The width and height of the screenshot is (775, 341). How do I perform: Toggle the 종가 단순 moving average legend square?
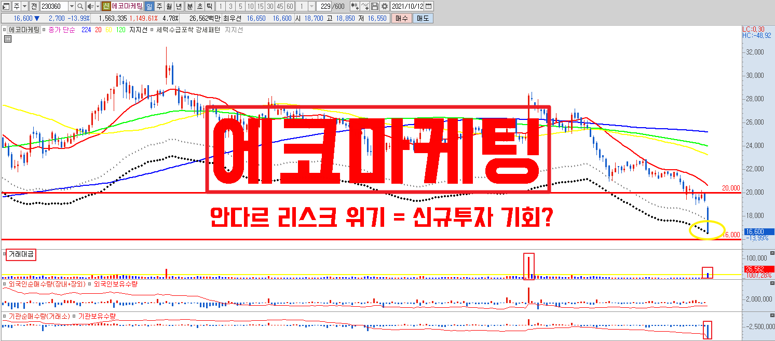(44, 30)
